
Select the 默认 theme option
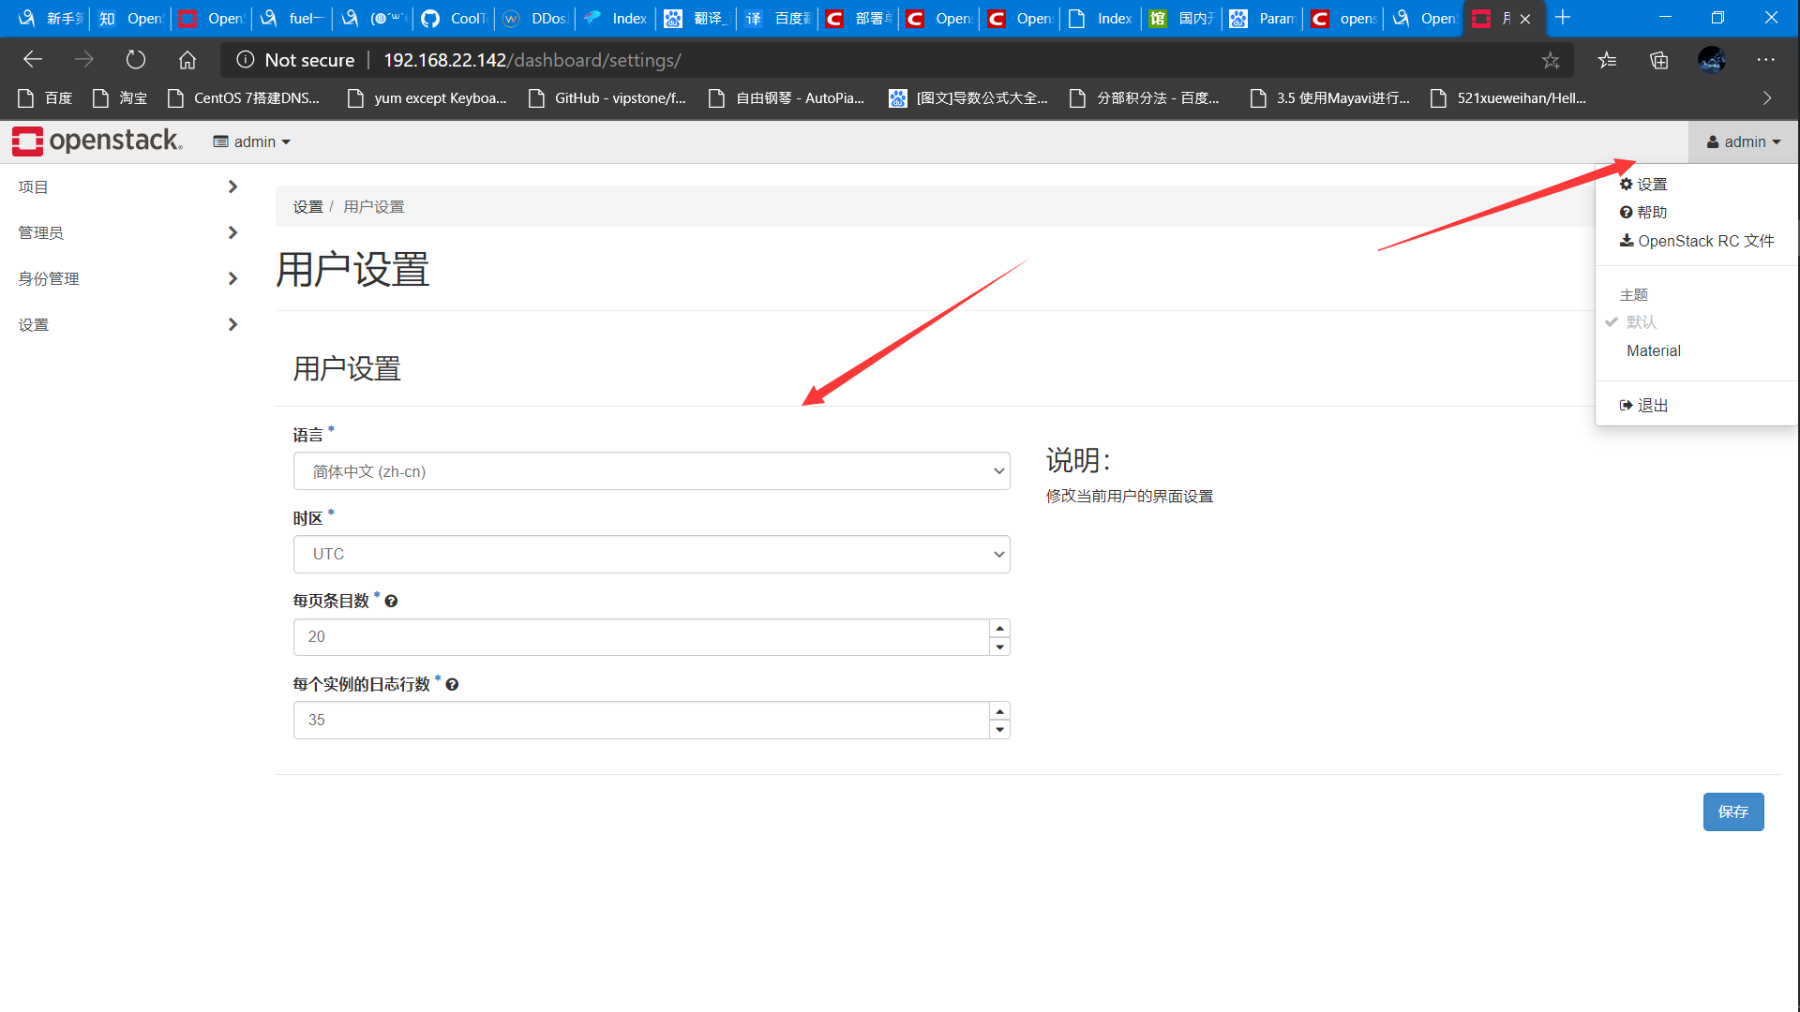(1642, 321)
